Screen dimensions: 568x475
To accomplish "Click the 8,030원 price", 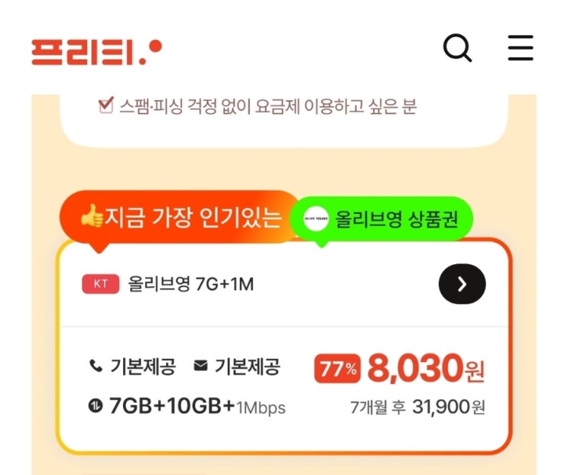I will point(426,368).
